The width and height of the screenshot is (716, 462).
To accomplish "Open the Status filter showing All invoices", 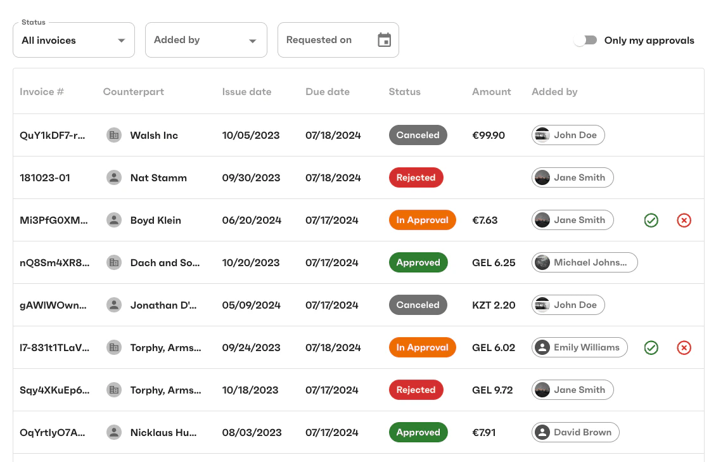I will coord(74,39).
